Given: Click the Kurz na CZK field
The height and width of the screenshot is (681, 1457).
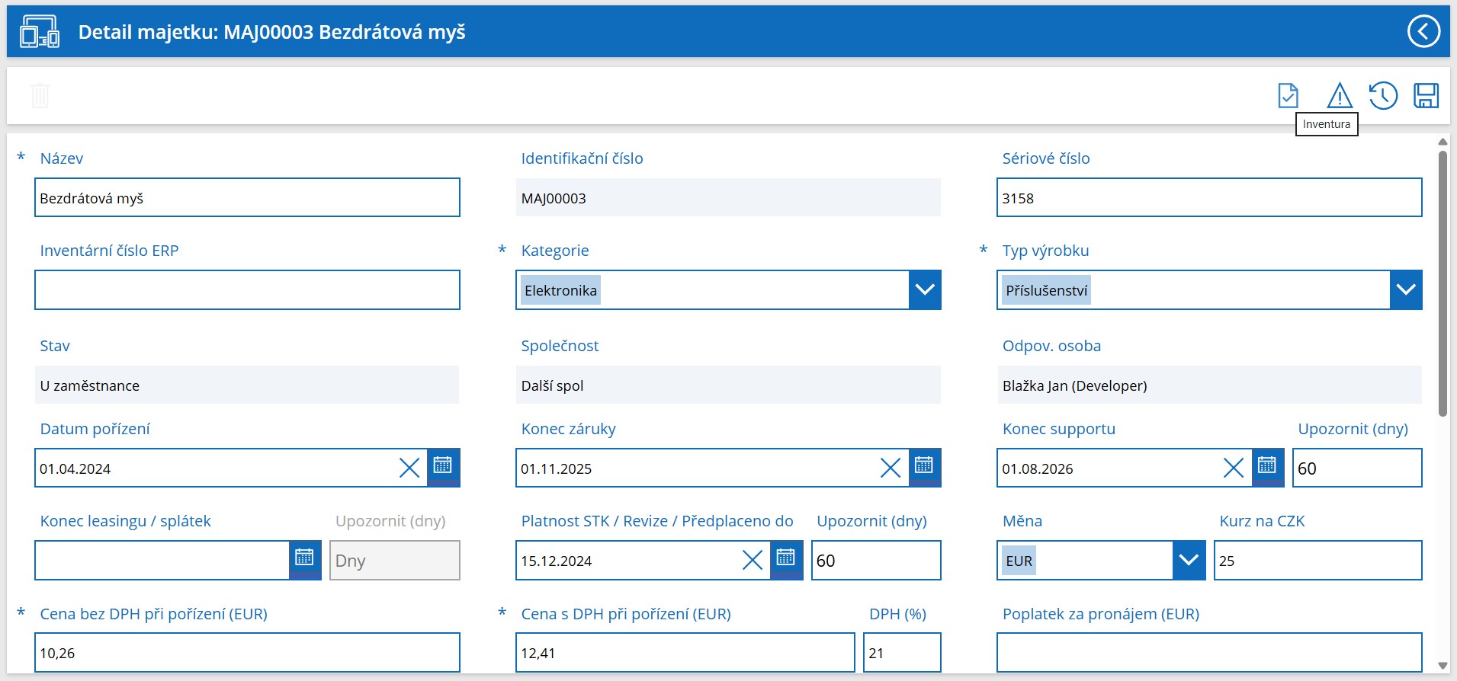Looking at the screenshot, I should pyautogui.click(x=1317, y=561).
